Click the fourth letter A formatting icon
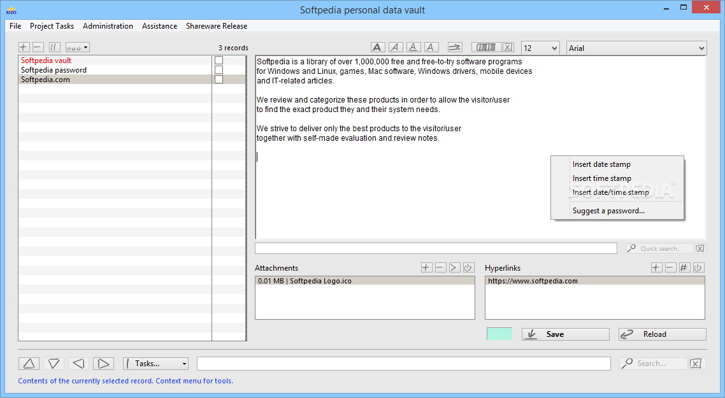This screenshot has width=725, height=398. point(431,47)
